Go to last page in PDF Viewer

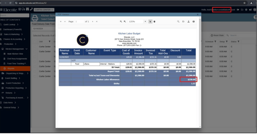(97, 22)
